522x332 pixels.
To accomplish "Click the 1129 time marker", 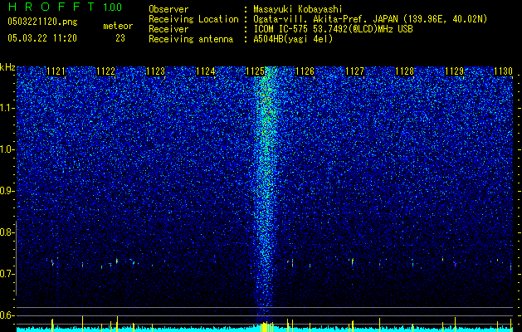I will pyautogui.click(x=455, y=71).
